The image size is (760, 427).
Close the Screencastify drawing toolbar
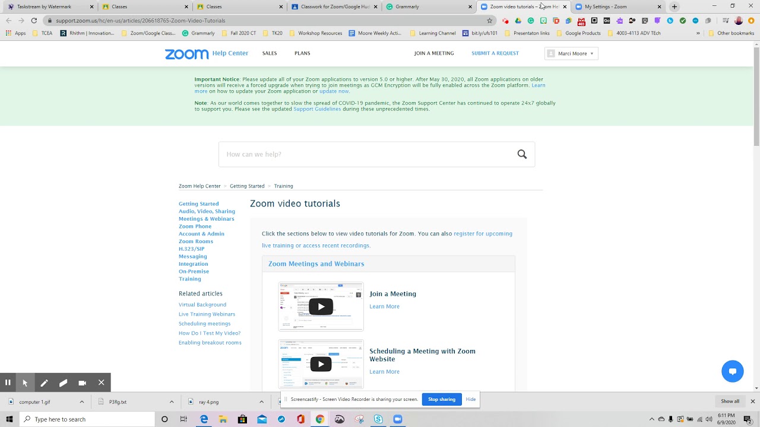[102, 383]
